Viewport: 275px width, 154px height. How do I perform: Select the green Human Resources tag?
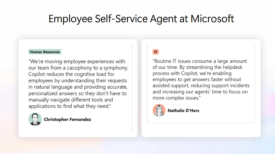point(45,52)
